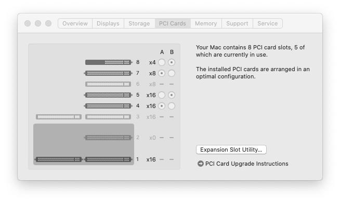Click the arrow icon beside Upgrade Instructions

[x=201, y=164]
